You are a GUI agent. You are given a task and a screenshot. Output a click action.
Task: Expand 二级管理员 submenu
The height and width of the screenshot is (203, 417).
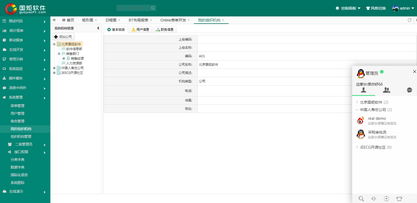(25, 144)
